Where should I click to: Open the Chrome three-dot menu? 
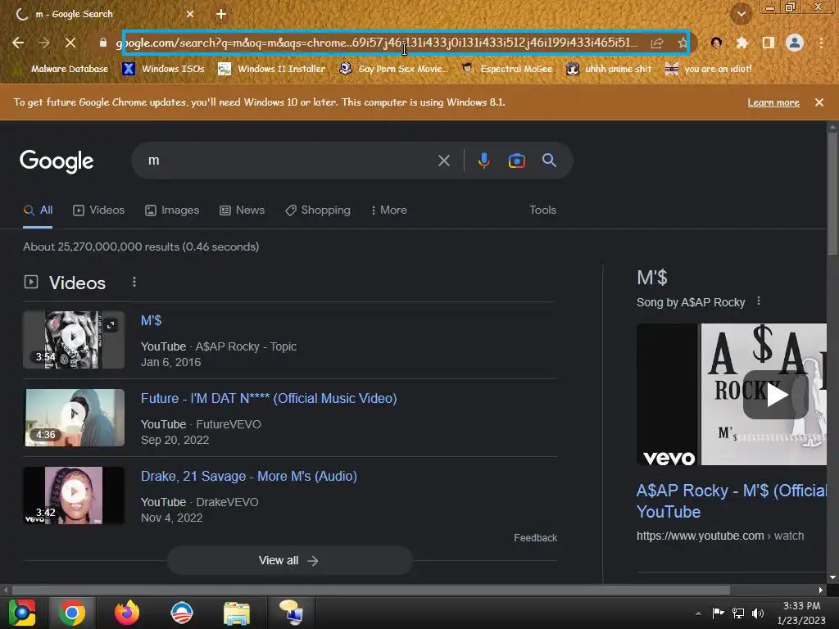click(x=821, y=43)
